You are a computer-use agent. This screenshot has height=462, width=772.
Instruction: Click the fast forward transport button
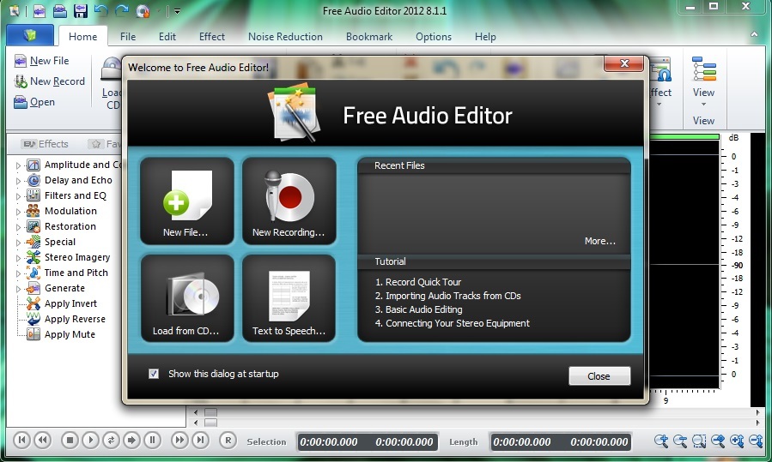(x=179, y=440)
